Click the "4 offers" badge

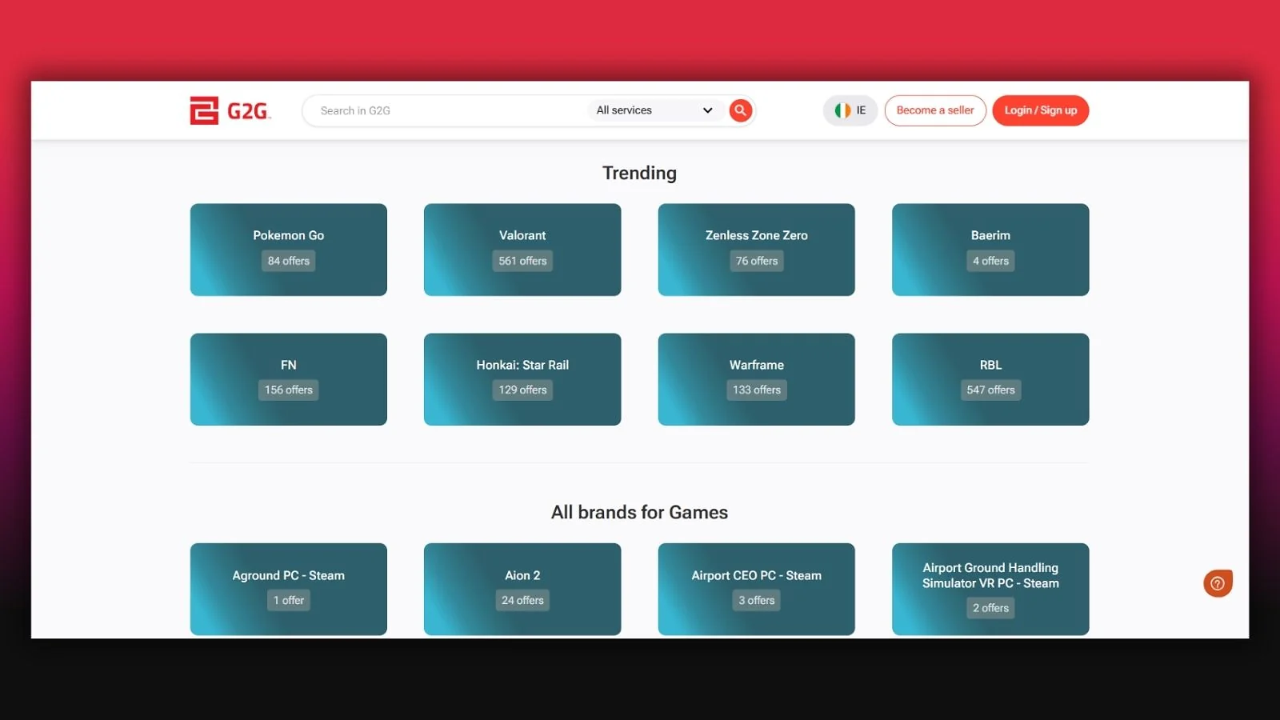pos(990,261)
